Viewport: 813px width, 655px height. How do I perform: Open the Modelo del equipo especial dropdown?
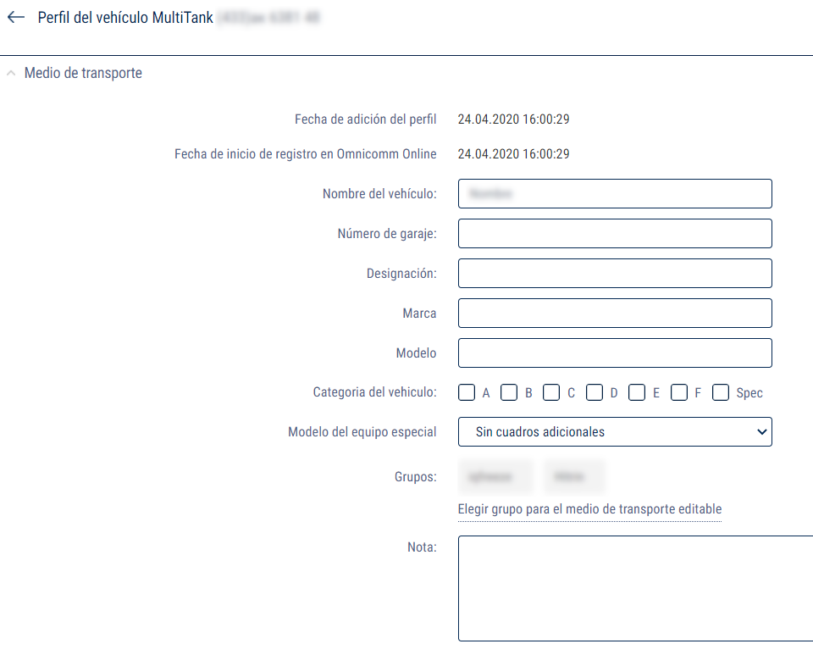pyautogui.click(x=615, y=431)
